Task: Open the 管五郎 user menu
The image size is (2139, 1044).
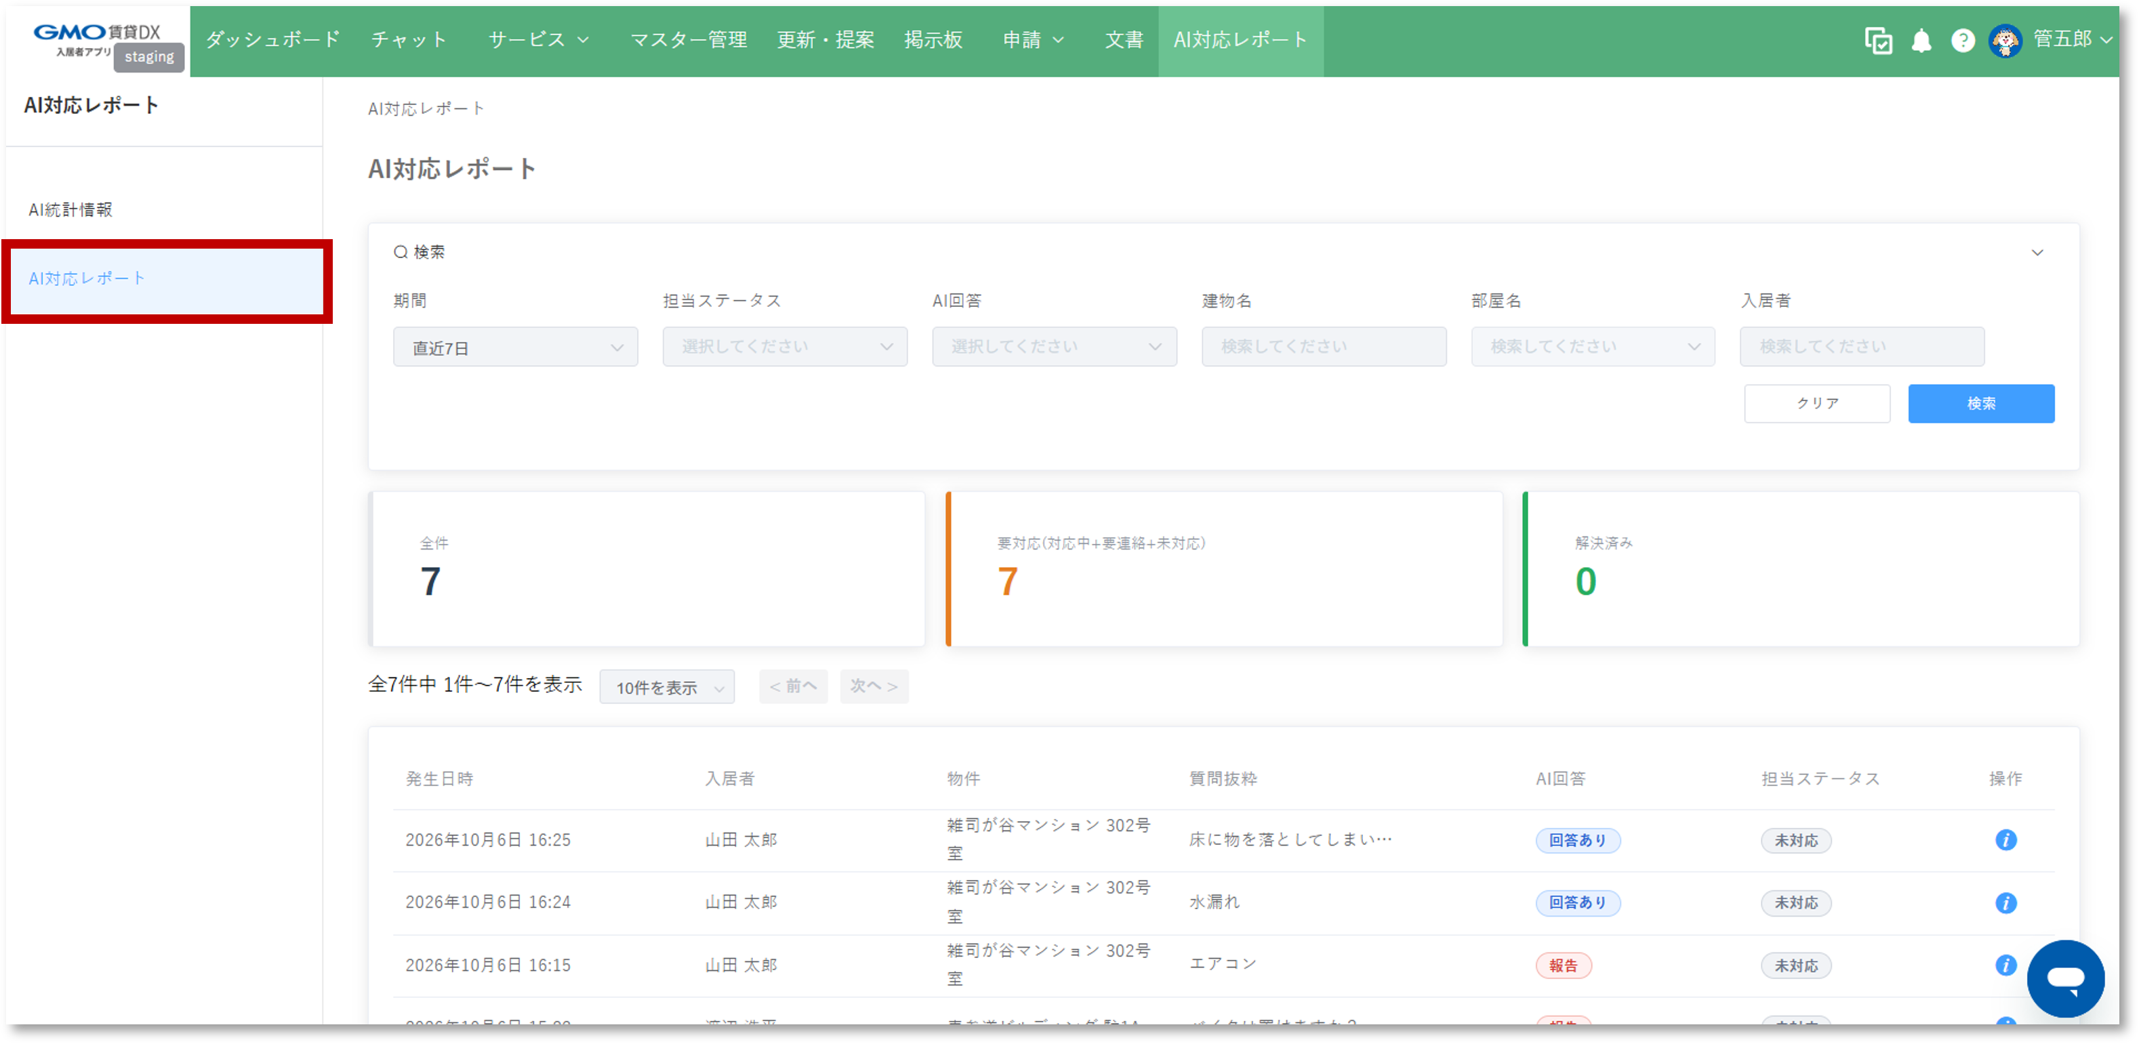Action: click(x=2072, y=39)
